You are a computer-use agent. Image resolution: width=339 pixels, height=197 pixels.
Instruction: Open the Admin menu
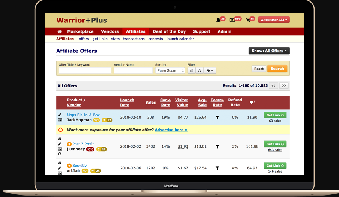pyautogui.click(x=224, y=31)
